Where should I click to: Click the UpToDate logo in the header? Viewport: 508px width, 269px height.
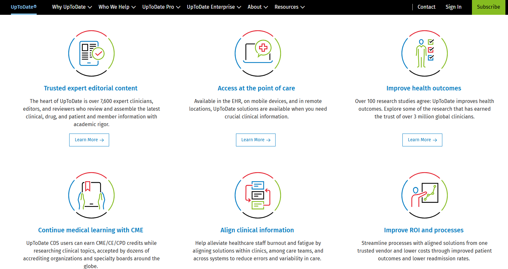coord(24,7)
